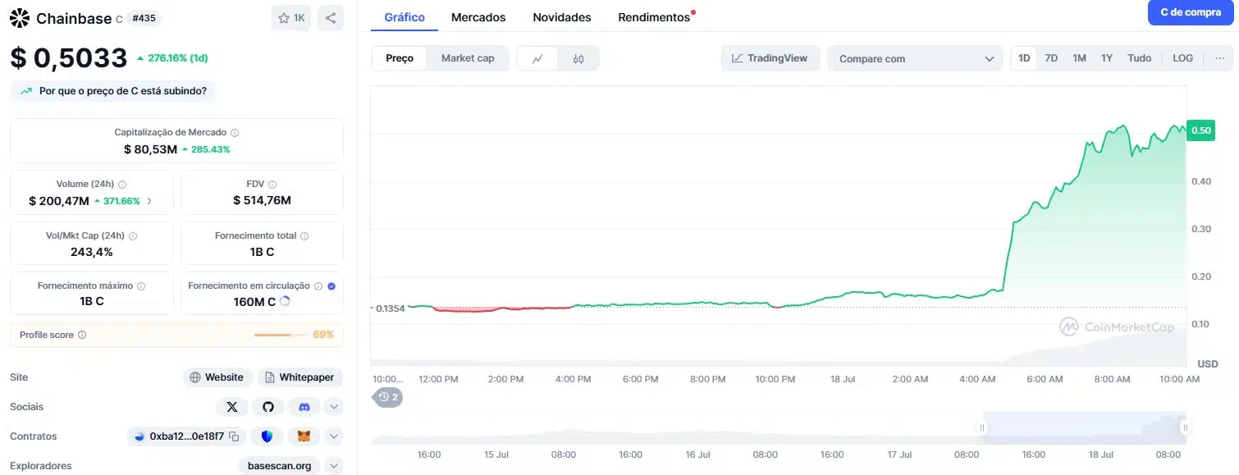1239x475 pixels.
Task: Click the 0.1354 opening price label
Action: tap(390, 308)
